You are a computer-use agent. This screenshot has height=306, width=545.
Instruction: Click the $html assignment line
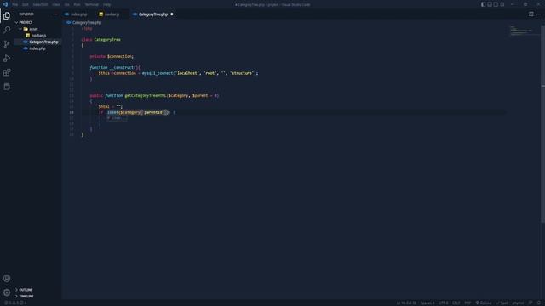(110, 106)
